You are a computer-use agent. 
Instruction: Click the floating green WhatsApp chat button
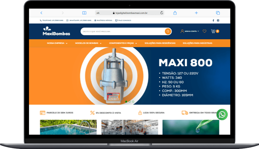tap(222, 115)
